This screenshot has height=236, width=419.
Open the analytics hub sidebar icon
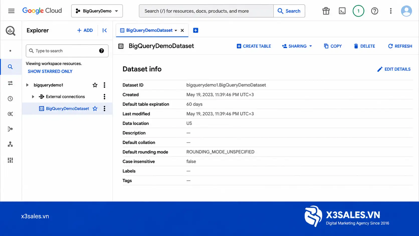click(10, 114)
